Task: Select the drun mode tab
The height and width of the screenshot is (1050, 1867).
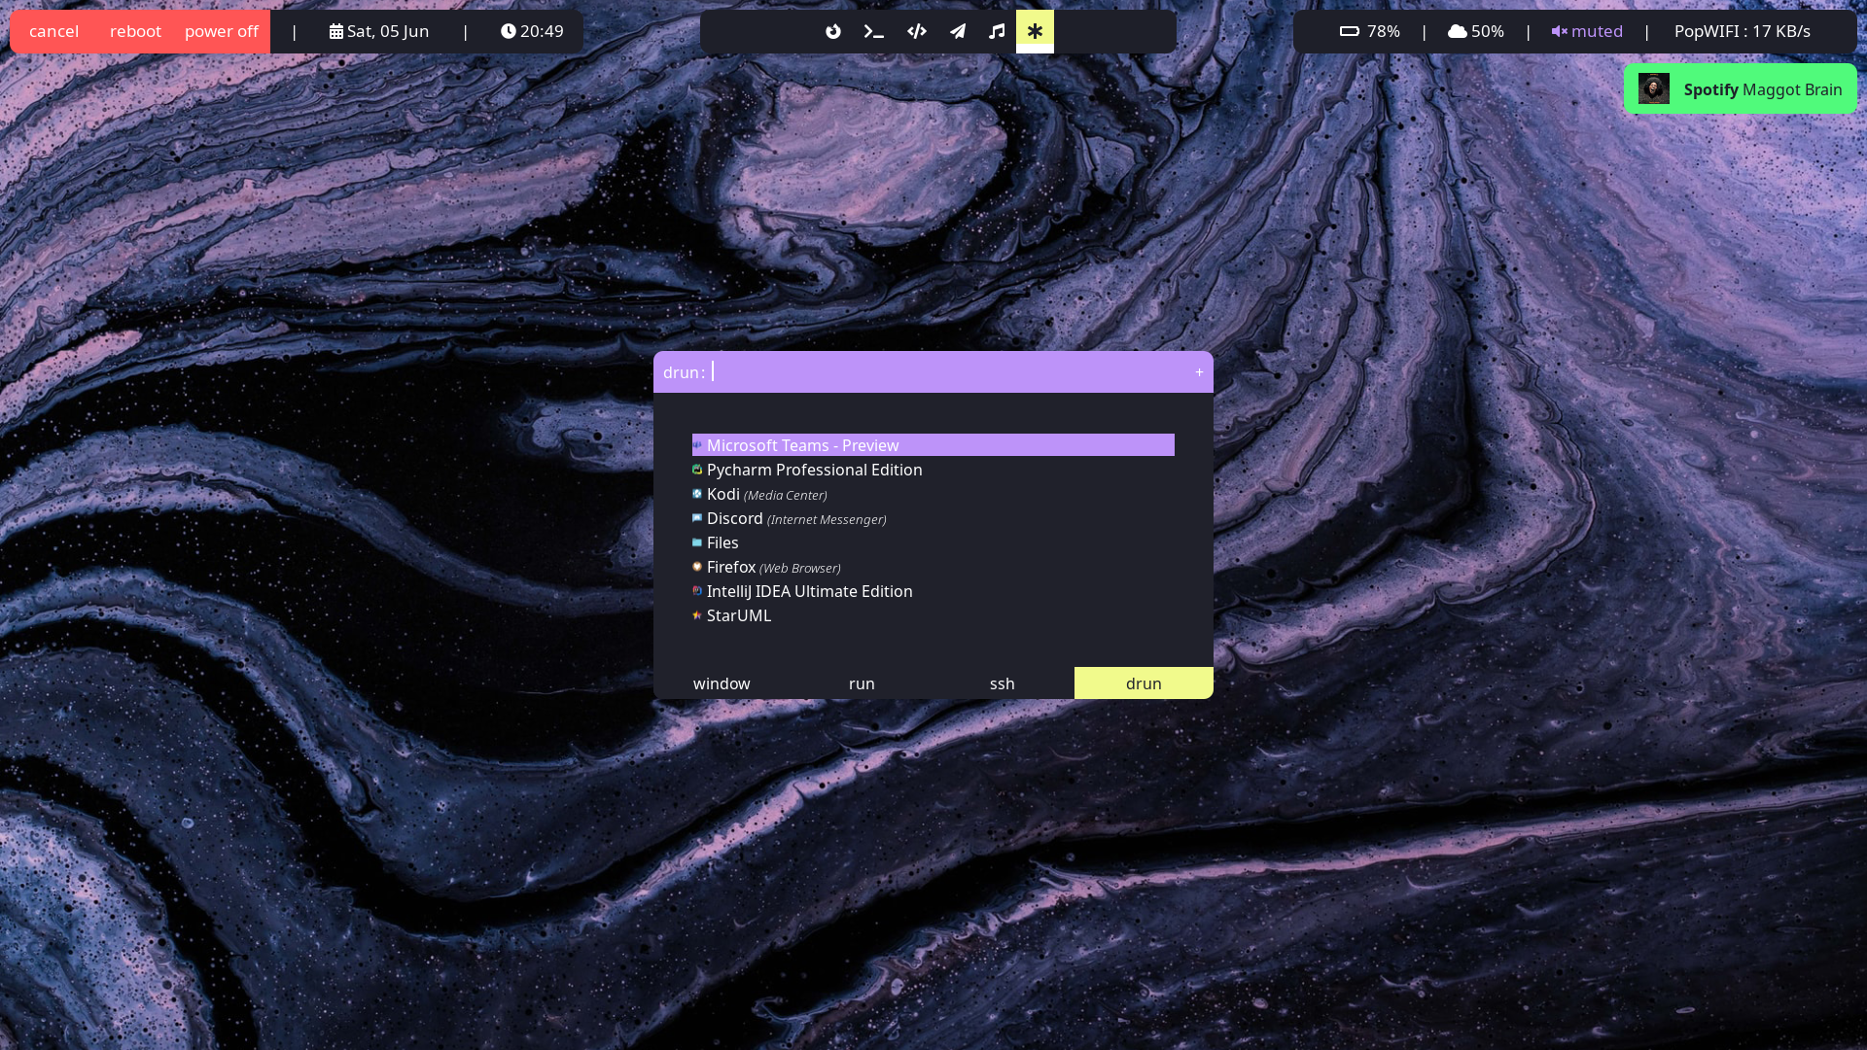Action: (x=1144, y=683)
